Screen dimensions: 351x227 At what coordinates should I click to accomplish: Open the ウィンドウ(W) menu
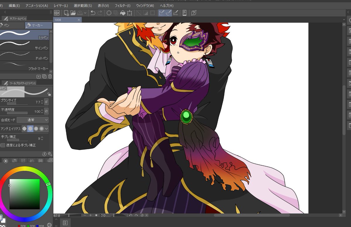145,6
